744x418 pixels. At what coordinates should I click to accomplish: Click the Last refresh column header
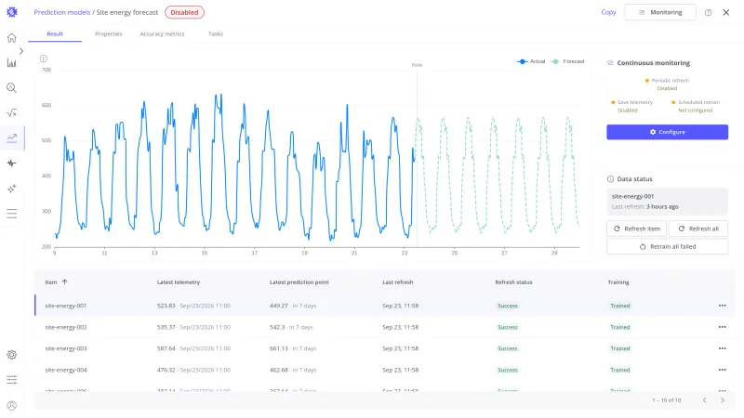point(398,282)
